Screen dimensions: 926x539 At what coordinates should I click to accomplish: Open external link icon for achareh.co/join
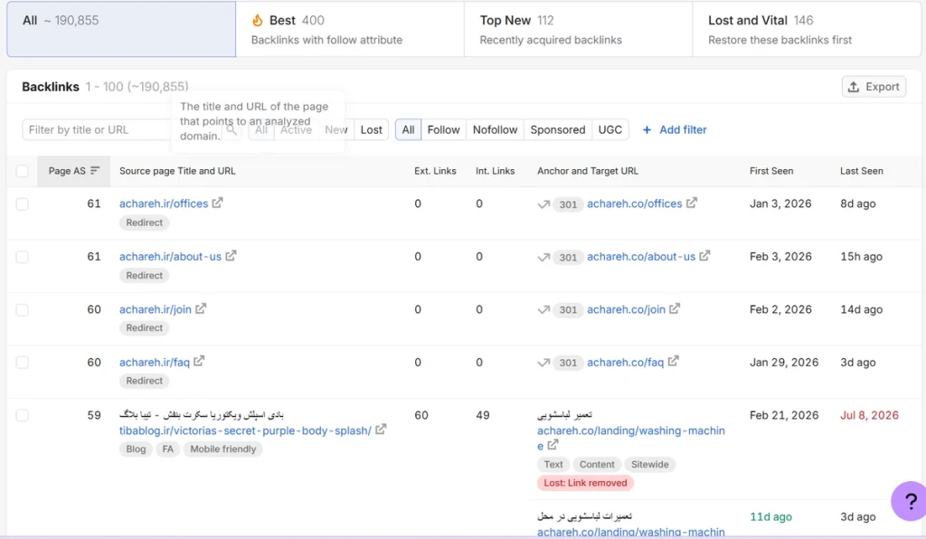coord(675,308)
